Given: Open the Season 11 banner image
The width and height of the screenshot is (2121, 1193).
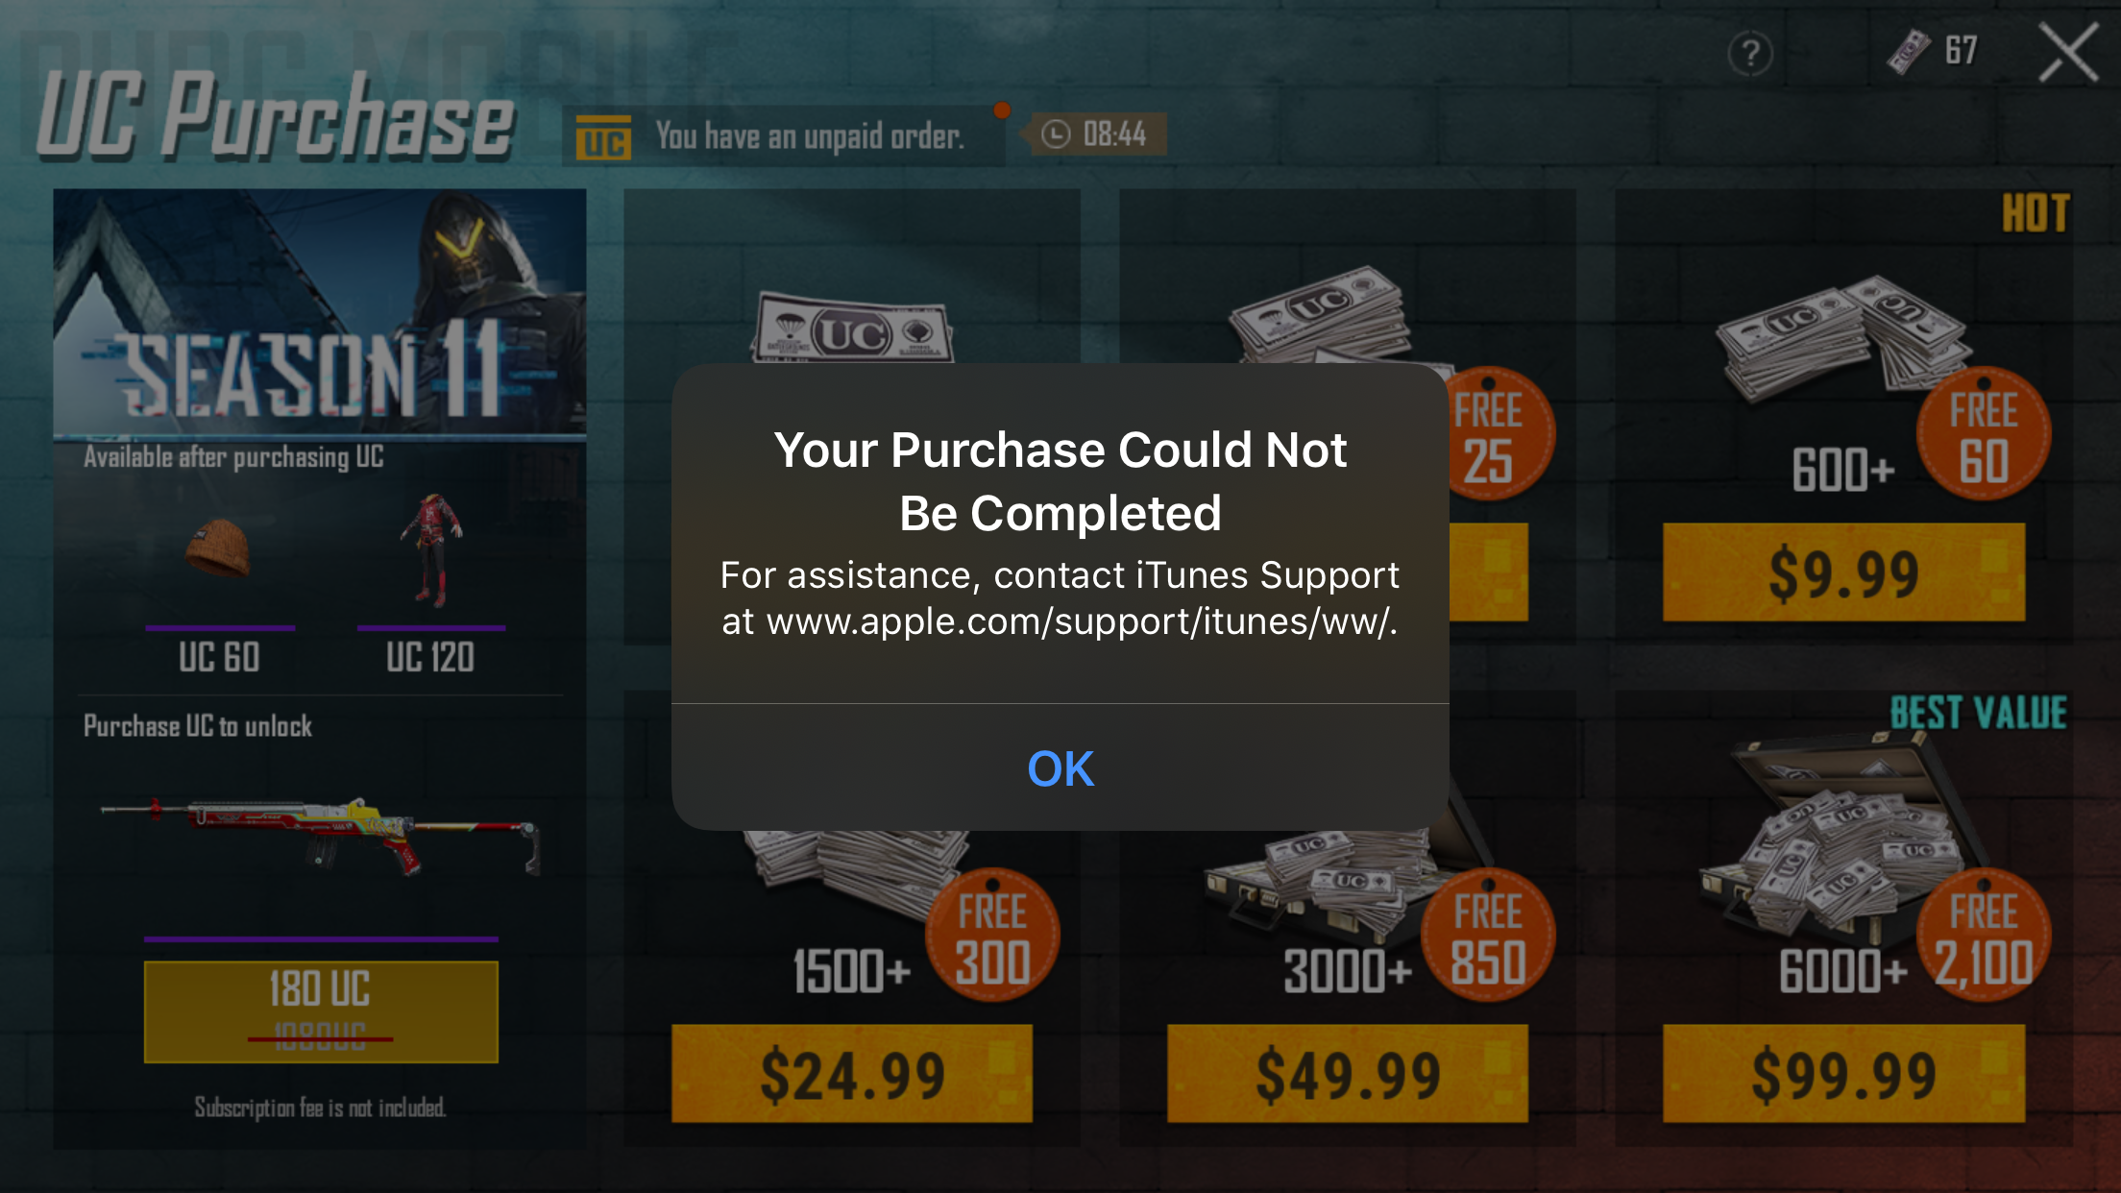Looking at the screenshot, I should 320,313.
